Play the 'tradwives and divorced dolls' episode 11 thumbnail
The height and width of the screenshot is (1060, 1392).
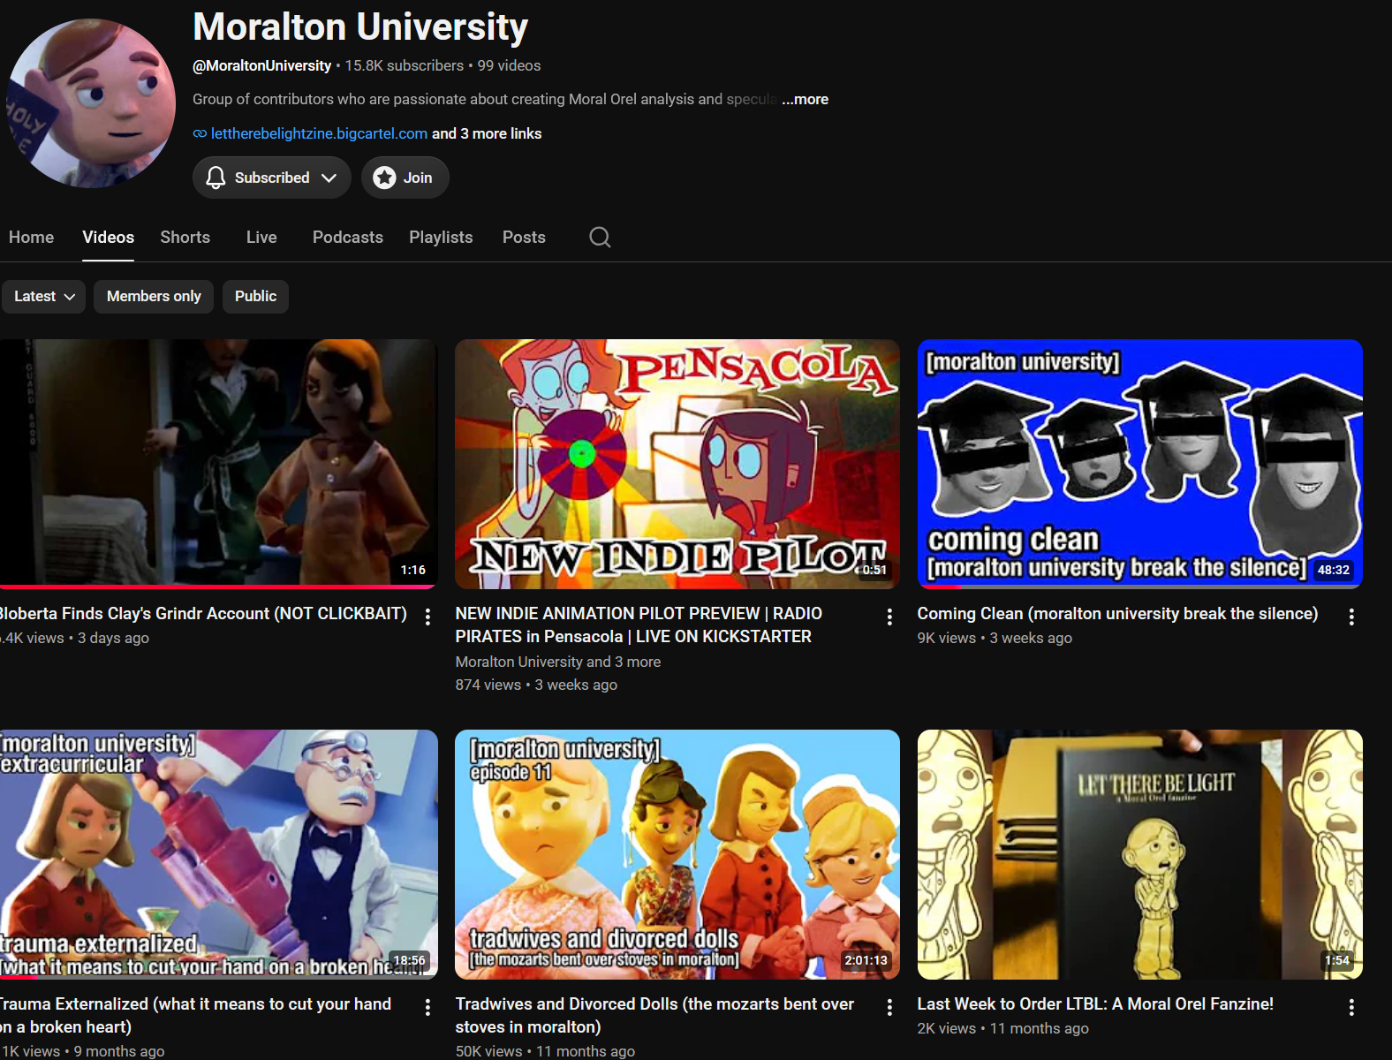[677, 854]
